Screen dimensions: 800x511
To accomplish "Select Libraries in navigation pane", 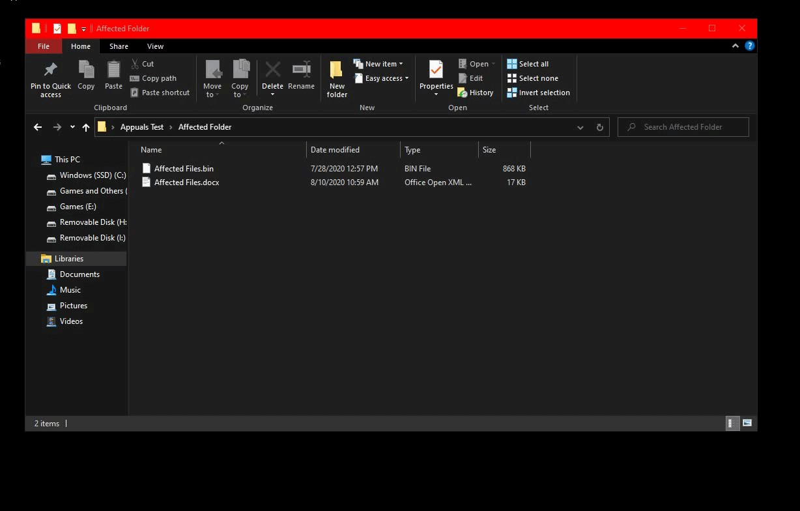I will click(76, 259).
